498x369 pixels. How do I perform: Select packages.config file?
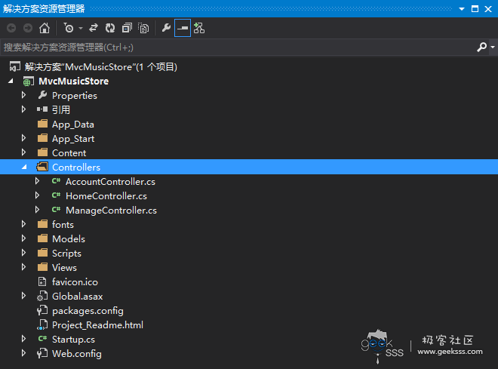coord(88,311)
